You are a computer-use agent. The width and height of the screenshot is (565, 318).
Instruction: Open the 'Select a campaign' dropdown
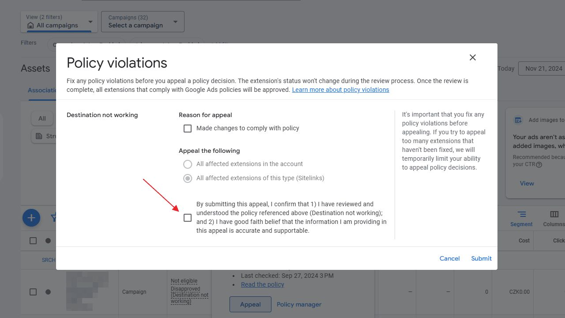[143, 22]
